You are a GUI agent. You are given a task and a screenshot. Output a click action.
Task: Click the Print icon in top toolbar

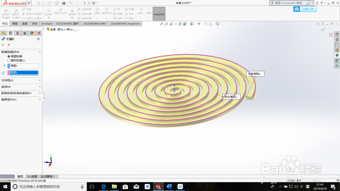[x=64, y=3]
